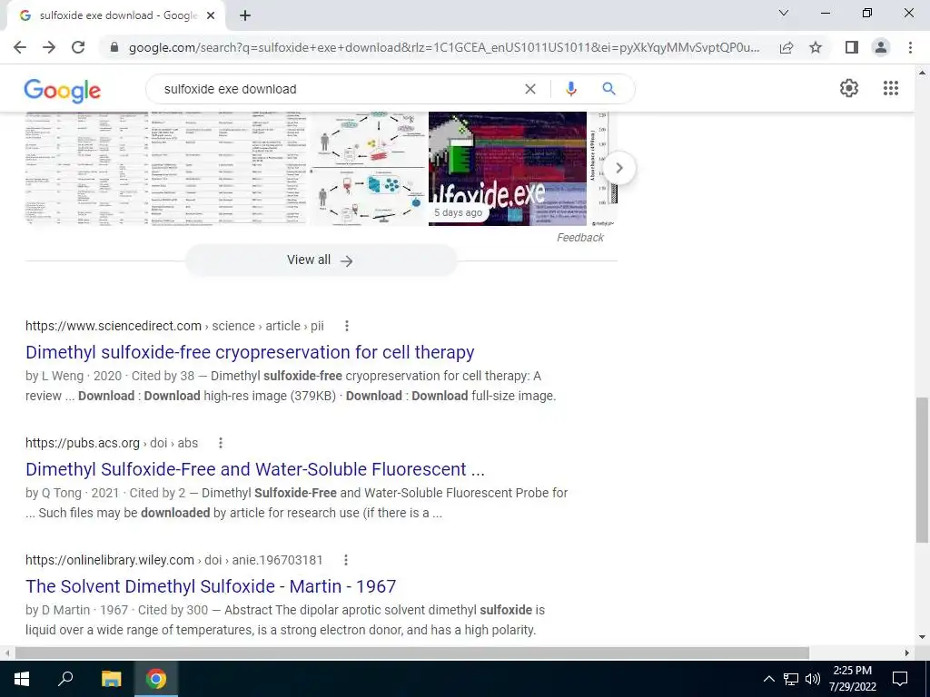Show the next images with the carousel arrow

619,168
